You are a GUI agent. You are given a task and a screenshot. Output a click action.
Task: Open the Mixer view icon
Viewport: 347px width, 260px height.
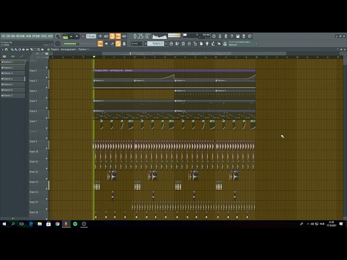189,43
